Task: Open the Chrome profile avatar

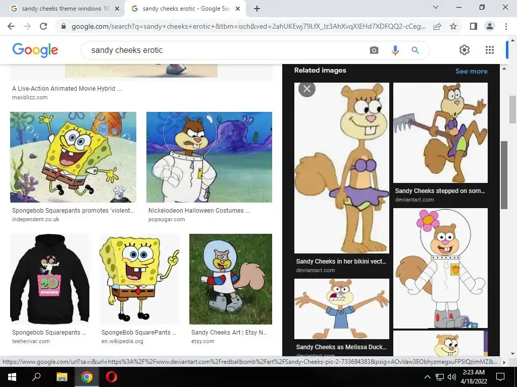Action: (x=490, y=26)
